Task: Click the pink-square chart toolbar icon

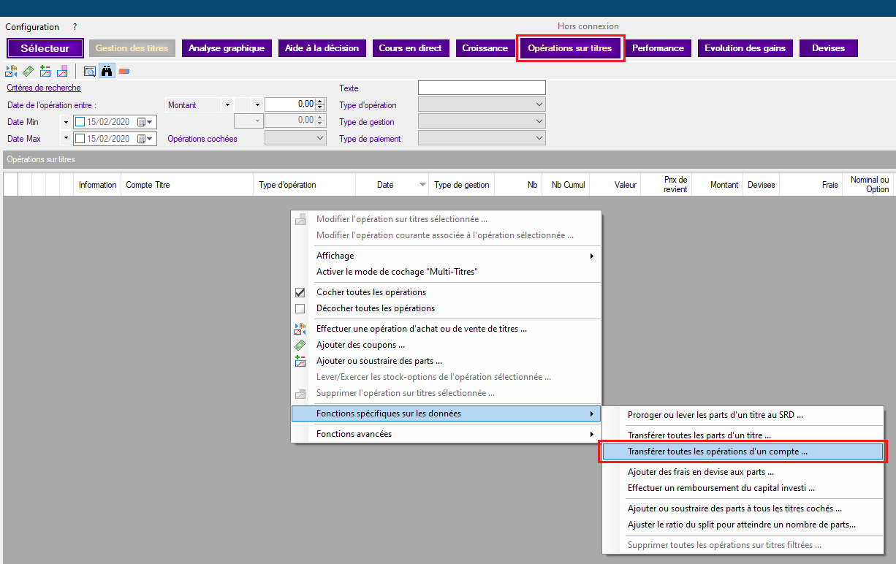Action: point(62,71)
